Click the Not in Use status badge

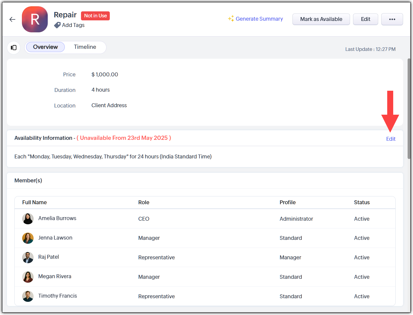click(95, 16)
